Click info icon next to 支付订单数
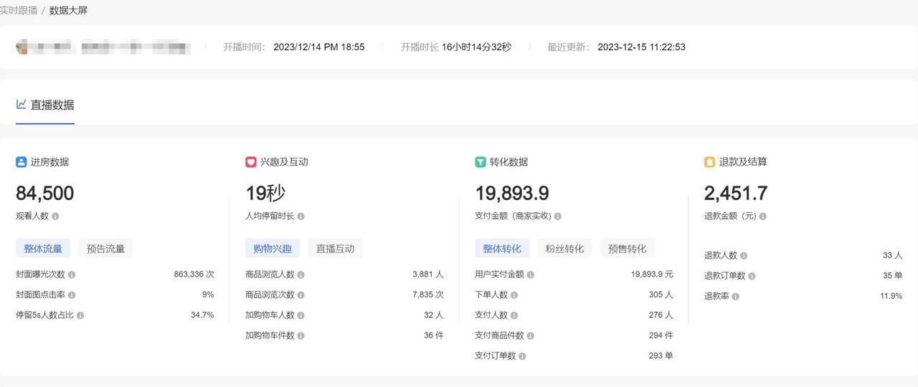 pyautogui.click(x=522, y=356)
